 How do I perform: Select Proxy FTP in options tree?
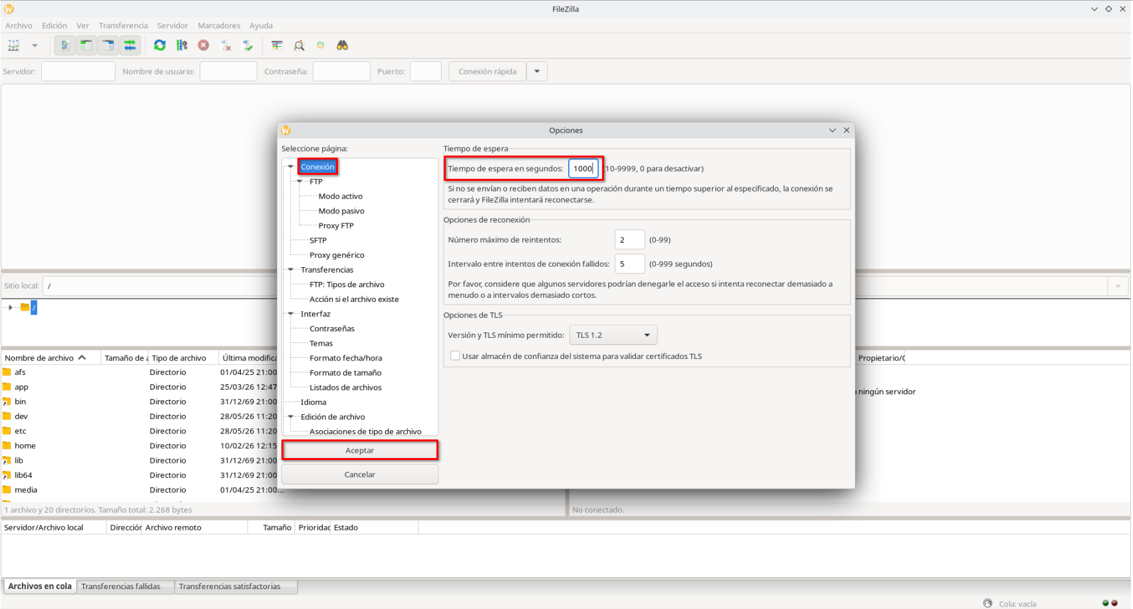[336, 225]
